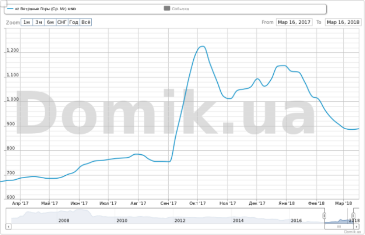Click the Ноя '17 axis label

point(228,203)
